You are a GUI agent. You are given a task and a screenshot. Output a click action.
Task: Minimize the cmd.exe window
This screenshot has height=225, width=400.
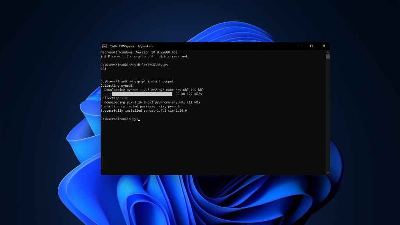click(299, 46)
